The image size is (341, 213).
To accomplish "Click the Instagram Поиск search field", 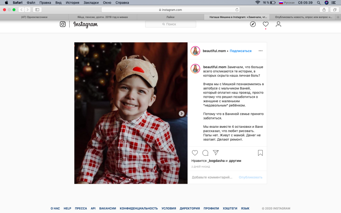I will pyautogui.click(x=170, y=24).
